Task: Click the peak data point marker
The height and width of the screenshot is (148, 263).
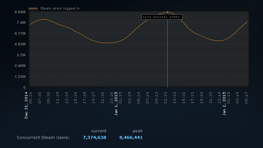Action: point(167,12)
